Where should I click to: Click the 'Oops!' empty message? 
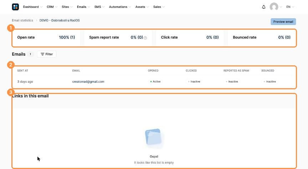click(x=154, y=156)
